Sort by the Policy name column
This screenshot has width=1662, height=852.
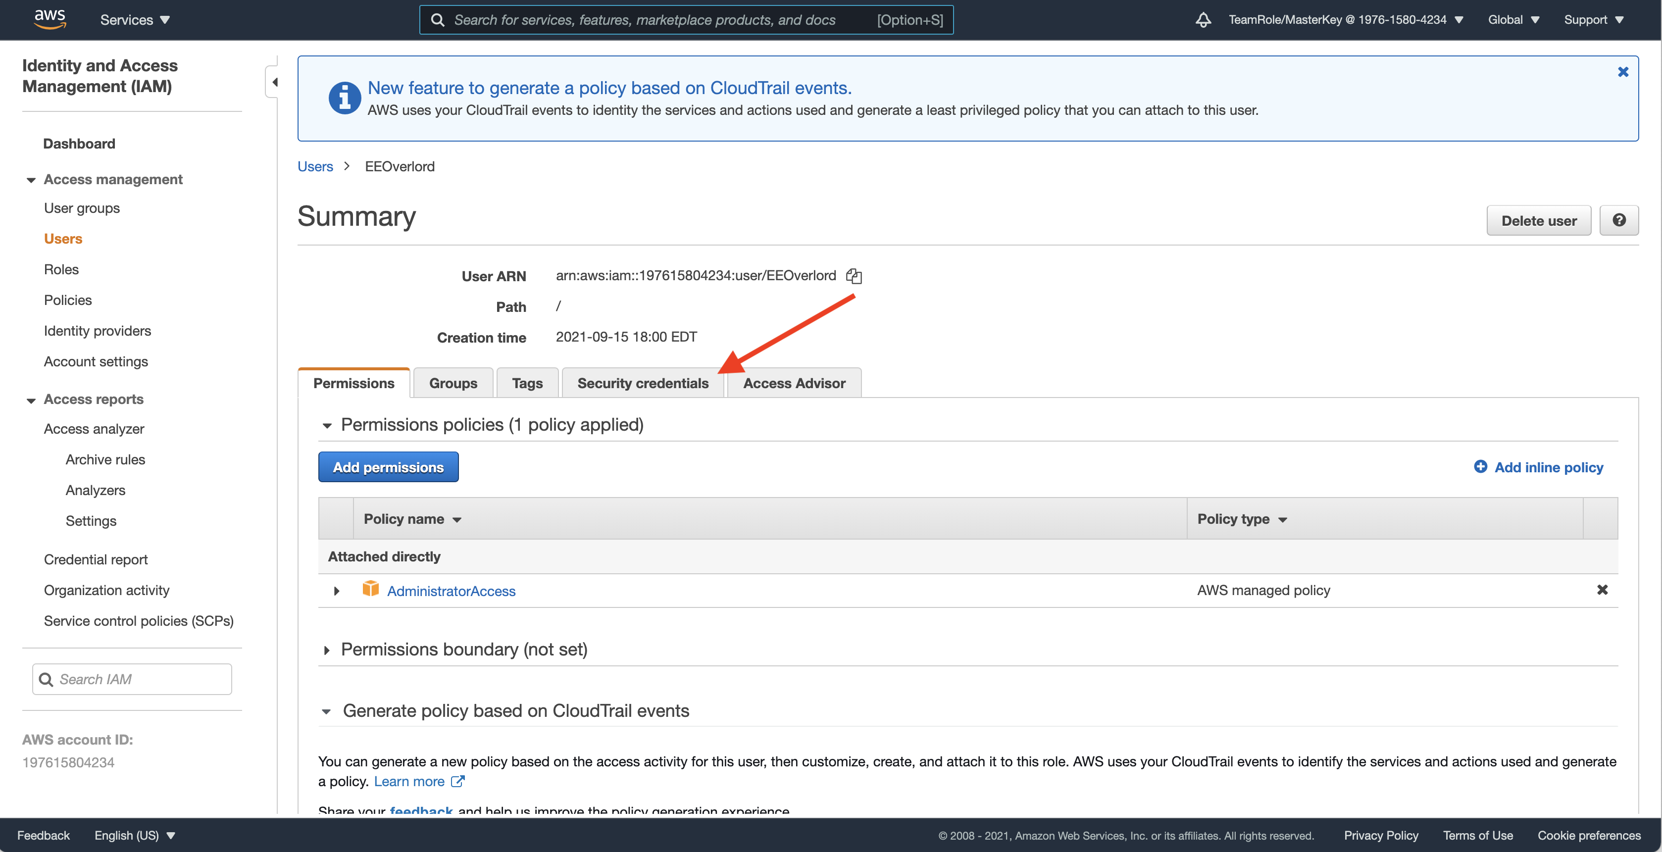tap(413, 519)
